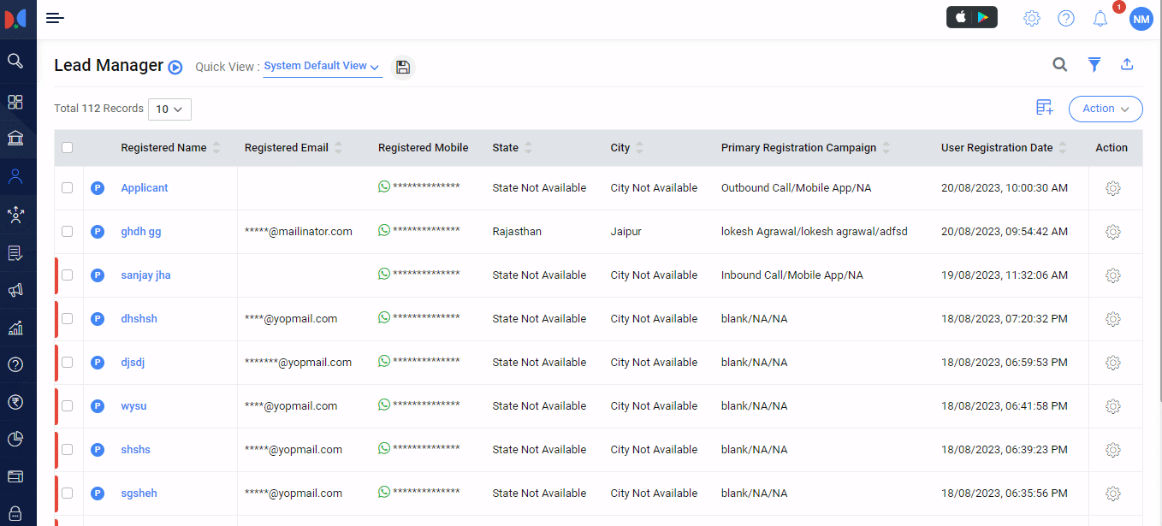Click the 20/08/2023, 10:00:30 AM date cell

pyautogui.click(x=1005, y=188)
